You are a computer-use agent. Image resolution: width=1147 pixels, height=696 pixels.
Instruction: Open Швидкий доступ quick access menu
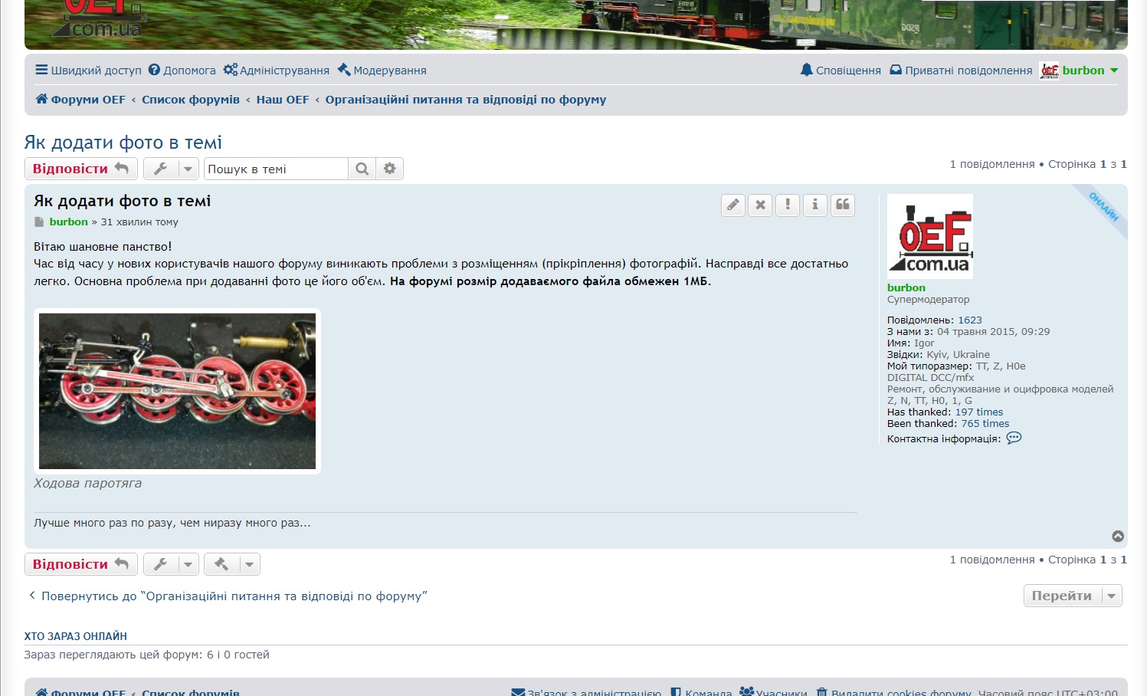pyautogui.click(x=88, y=71)
